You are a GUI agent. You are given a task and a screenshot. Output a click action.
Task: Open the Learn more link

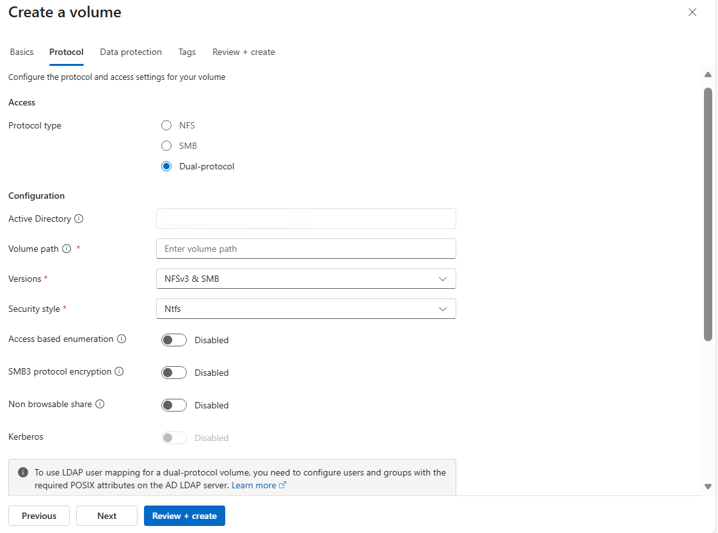[x=253, y=485]
